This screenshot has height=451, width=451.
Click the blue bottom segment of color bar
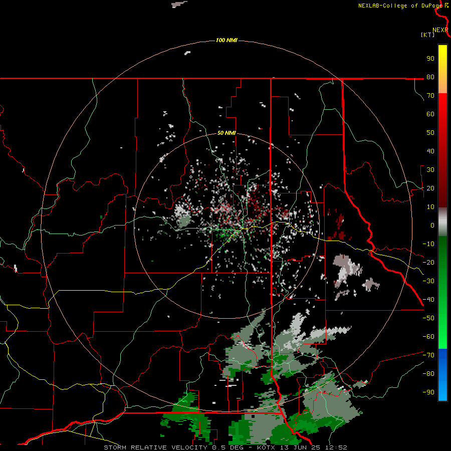pos(442,375)
